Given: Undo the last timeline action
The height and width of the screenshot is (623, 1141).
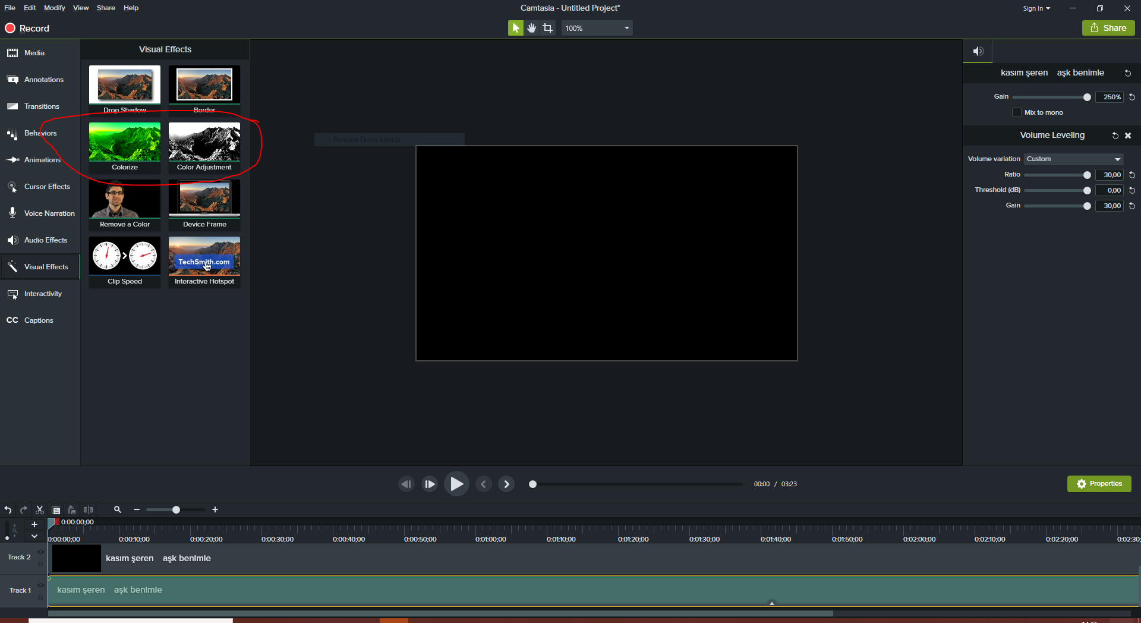Looking at the screenshot, I should pyautogui.click(x=8, y=509).
